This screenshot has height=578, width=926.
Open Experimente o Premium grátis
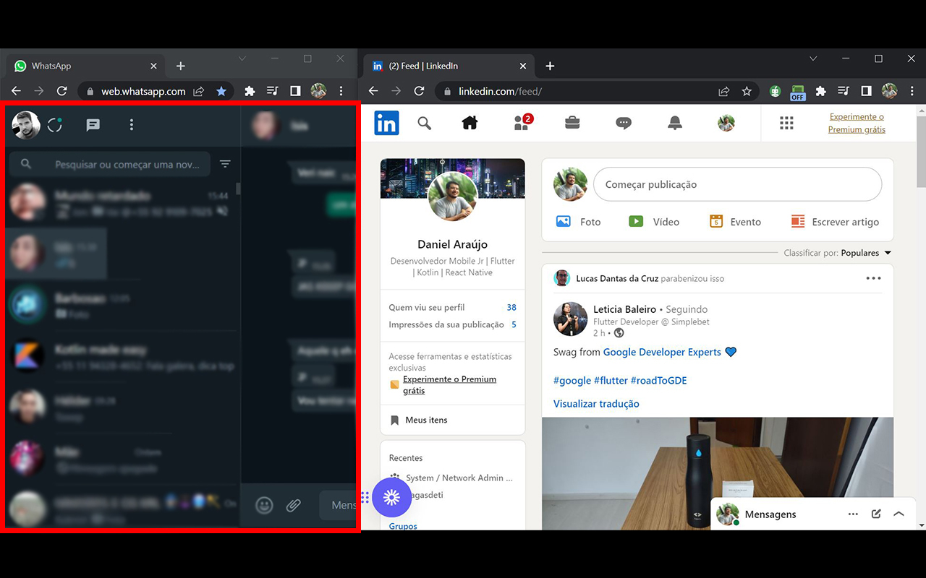857,123
